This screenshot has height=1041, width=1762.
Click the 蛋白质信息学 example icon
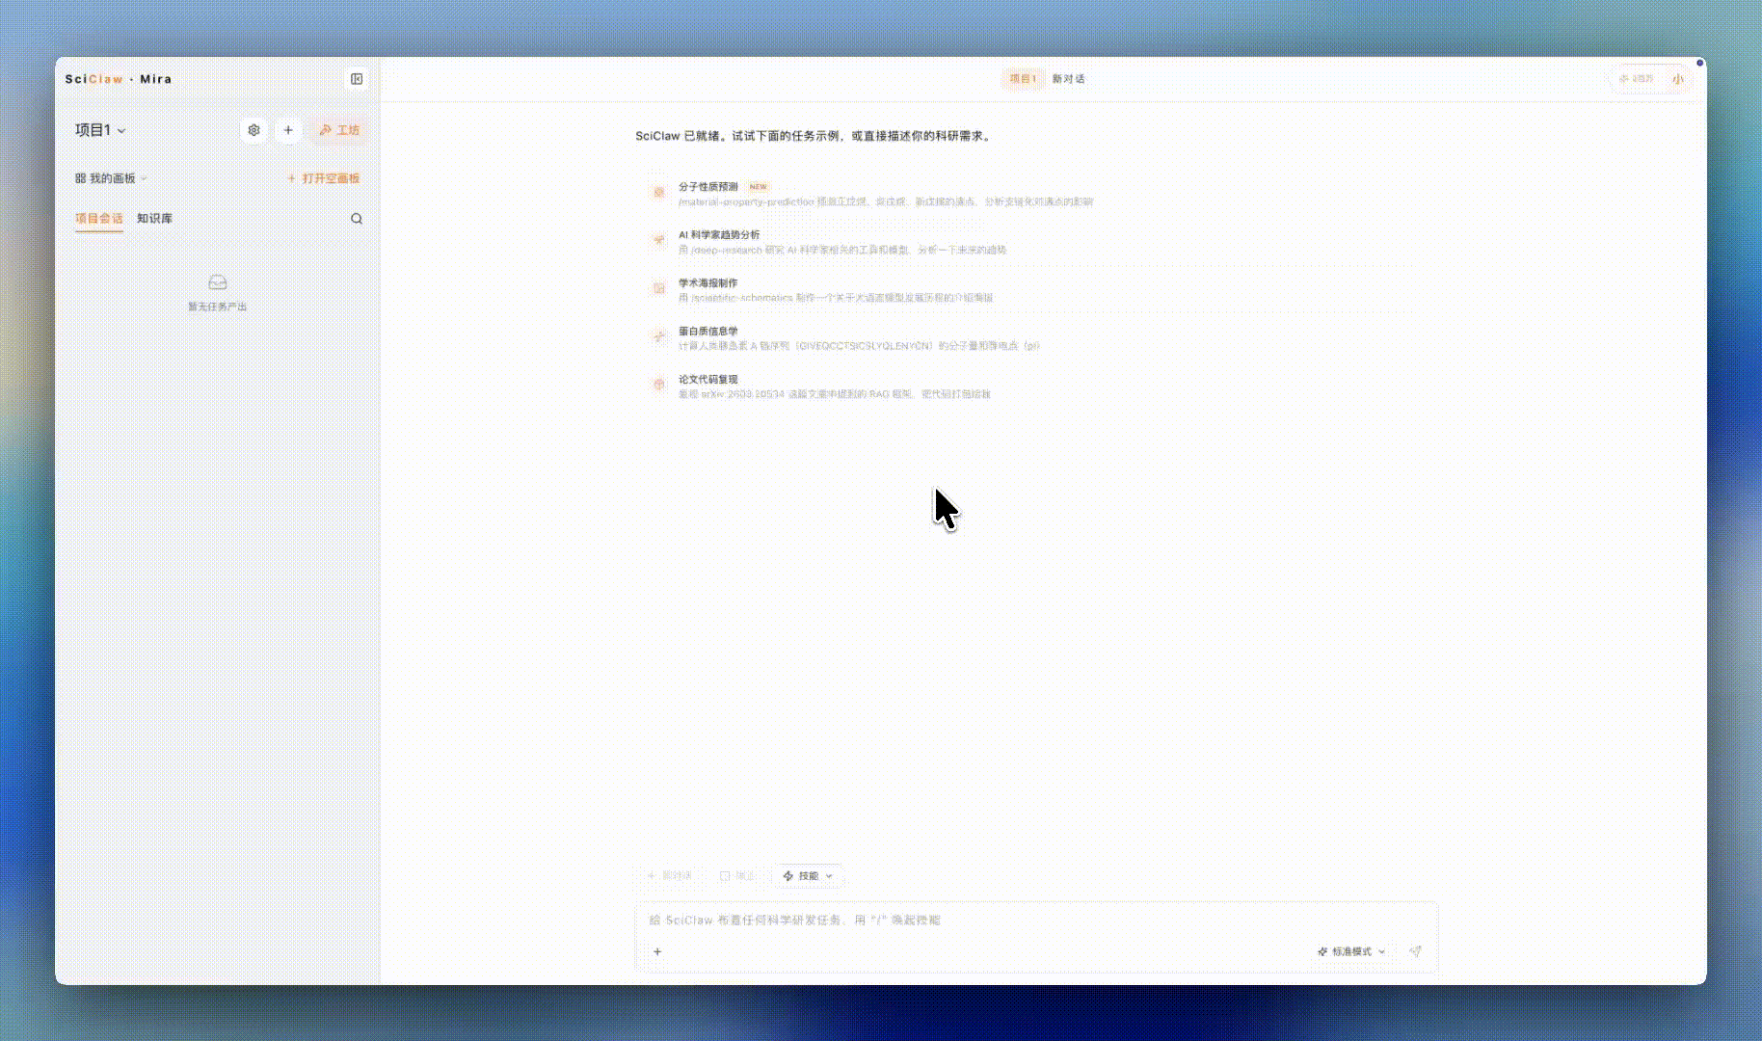tap(659, 337)
